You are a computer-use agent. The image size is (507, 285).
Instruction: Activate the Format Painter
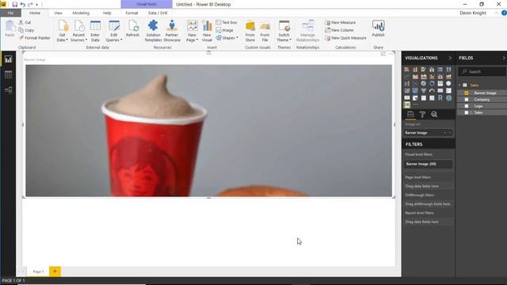(35, 38)
